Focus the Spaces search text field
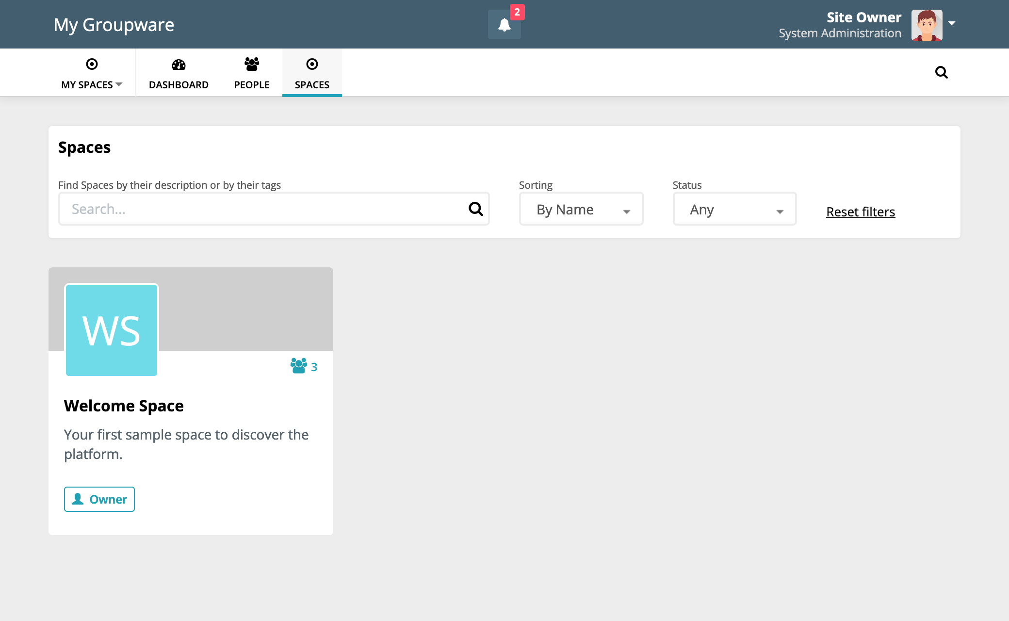This screenshot has width=1009, height=621. (262, 209)
